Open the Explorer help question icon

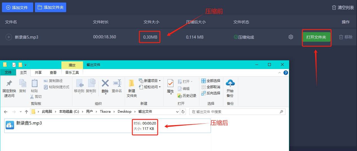tap(286, 73)
